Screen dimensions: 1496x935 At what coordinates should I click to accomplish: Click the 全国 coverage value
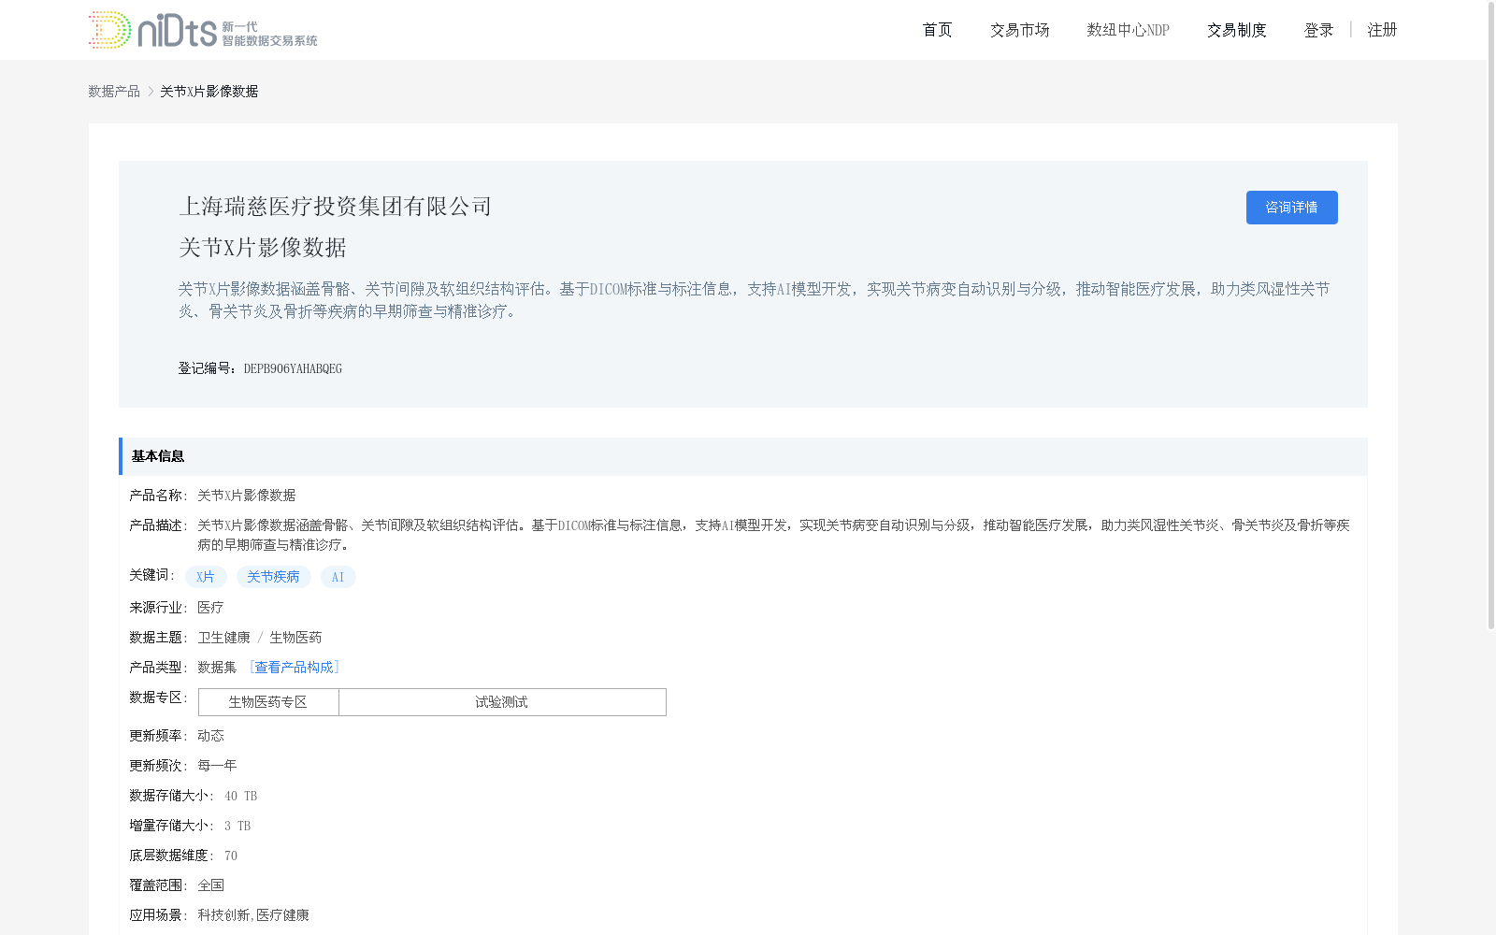pyautogui.click(x=210, y=885)
